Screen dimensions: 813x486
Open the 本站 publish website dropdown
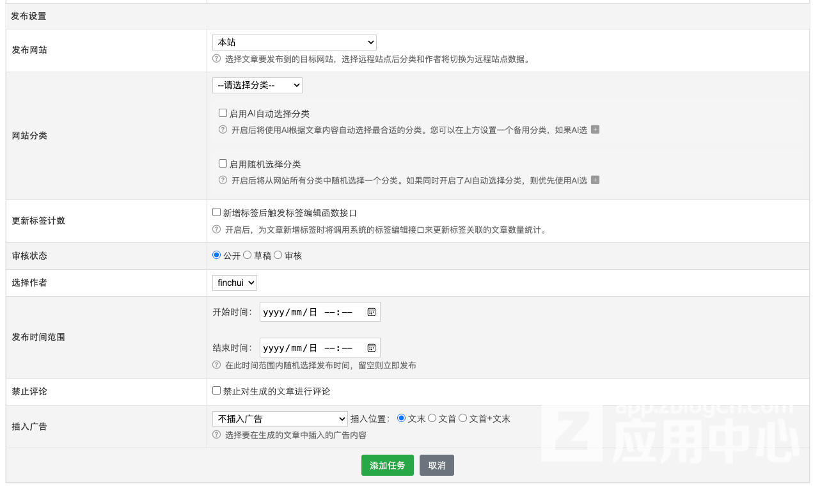[294, 42]
